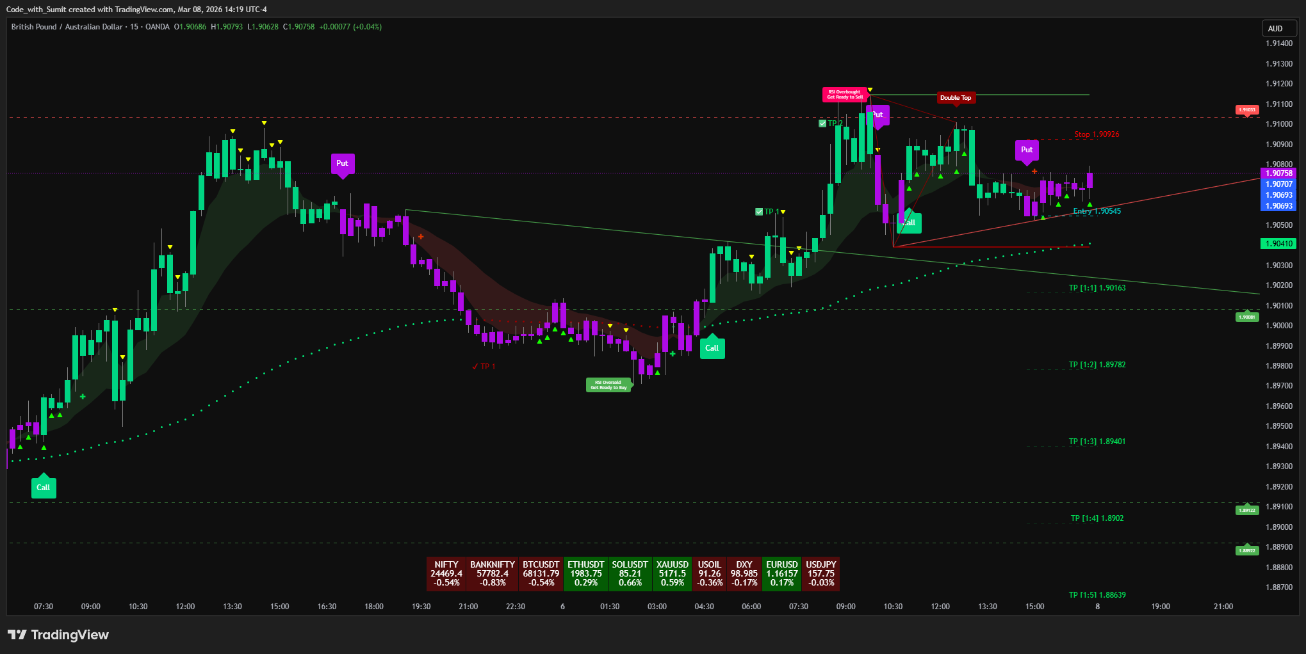Click the Put signal label above 16:30
1306x654 pixels.
click(342, 164)
